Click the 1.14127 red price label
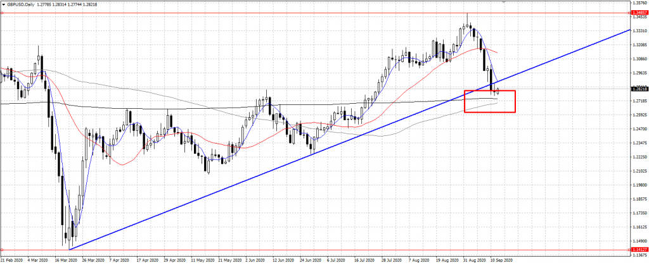The width and height of the screenshot is (649, 265). tap(639, 249)
